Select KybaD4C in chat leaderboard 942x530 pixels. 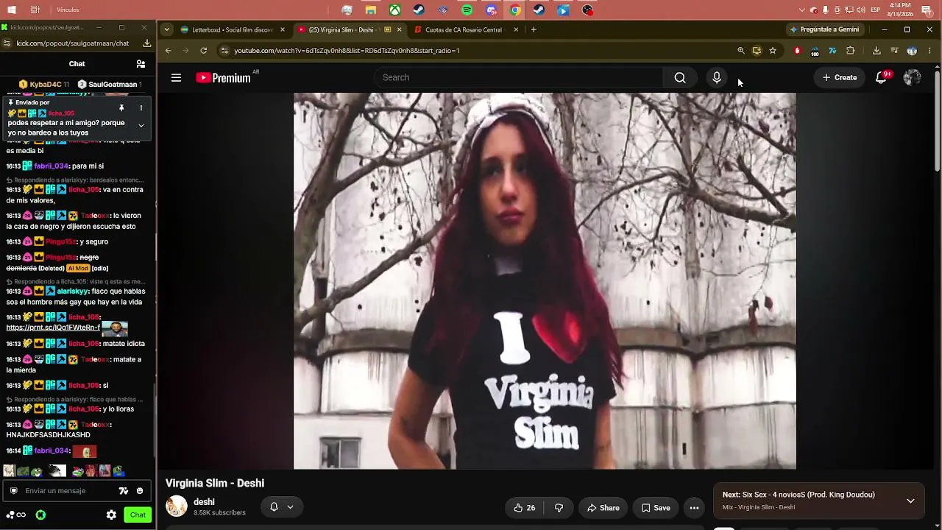44,84
